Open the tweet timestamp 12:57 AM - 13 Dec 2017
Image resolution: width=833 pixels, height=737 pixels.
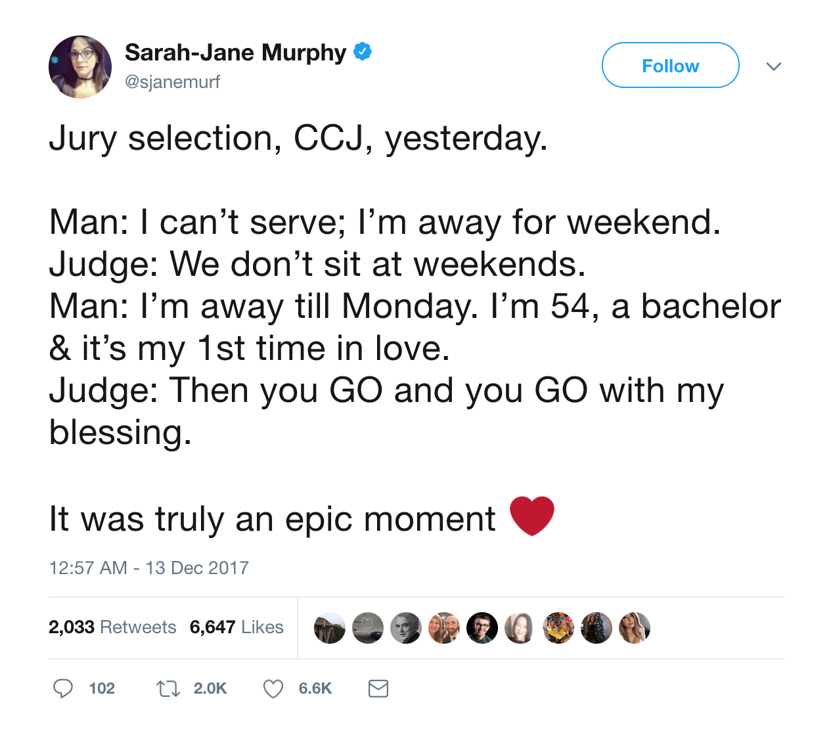tap(148, 568)
